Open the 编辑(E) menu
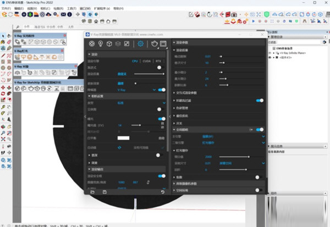Screen dimensions: 330x227 click(19, 8)
